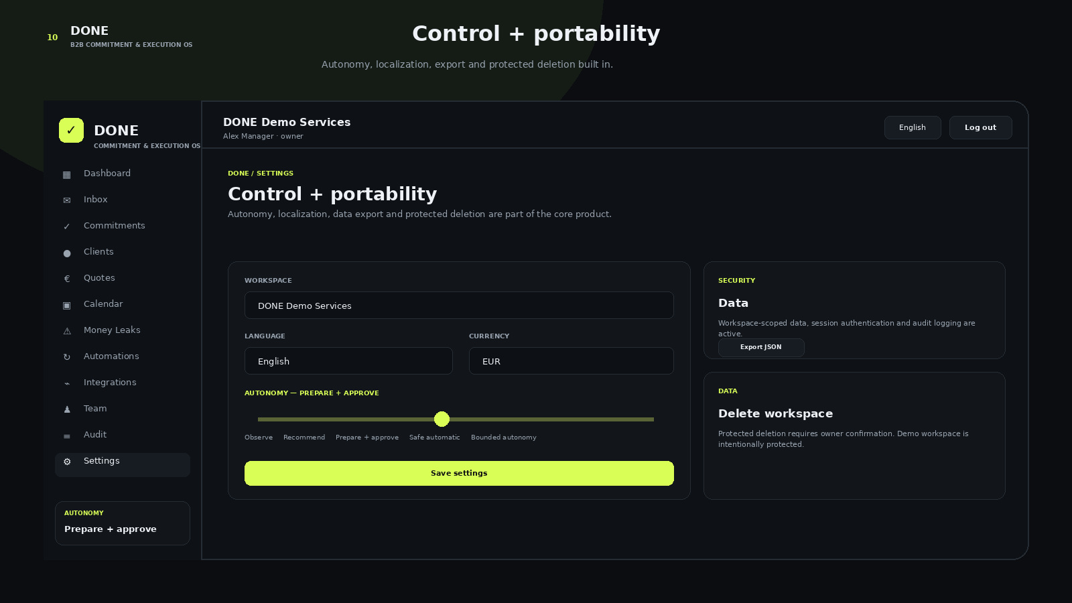
Task: Click the Delete workspace heading
Action: pyautogui.click(x=775, y=413)
